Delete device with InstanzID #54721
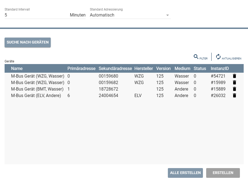Viewport: 248px width, 187px height. [x=234, y=76]
